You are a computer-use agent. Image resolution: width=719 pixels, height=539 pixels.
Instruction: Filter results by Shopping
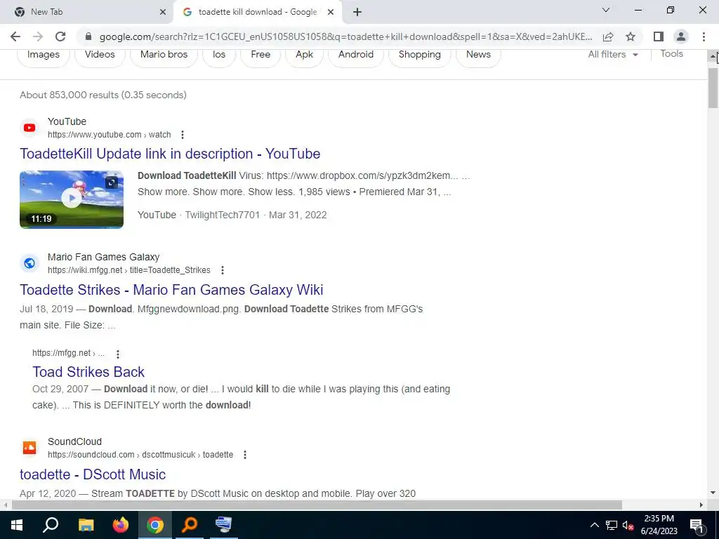[x=420, y=55]
